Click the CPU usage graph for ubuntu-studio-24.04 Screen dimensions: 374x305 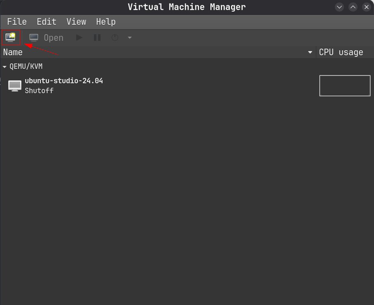[x=345, y=86]
